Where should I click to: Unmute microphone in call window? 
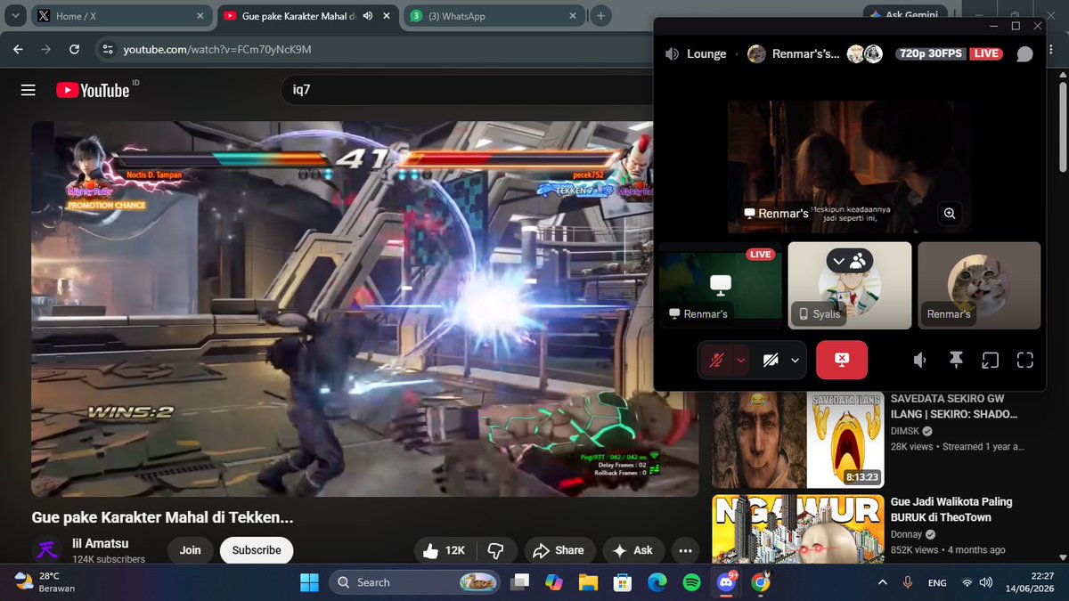[x=716, y=360]
